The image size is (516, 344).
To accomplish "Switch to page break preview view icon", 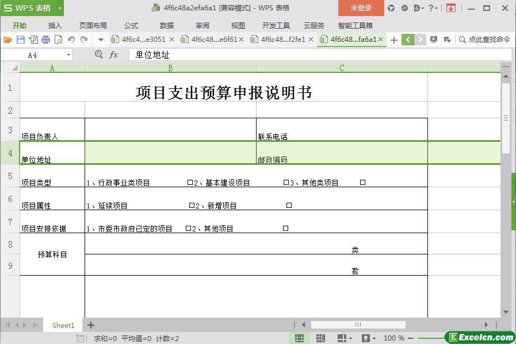I will point(320,338).
